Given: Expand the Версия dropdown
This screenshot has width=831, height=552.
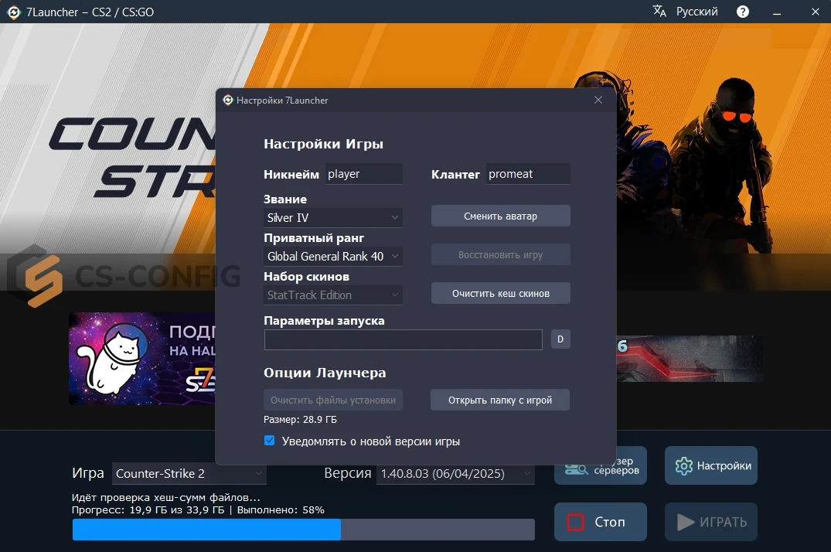Looking at the screenshot, I should pyautogui.click(x=455, y=473).
